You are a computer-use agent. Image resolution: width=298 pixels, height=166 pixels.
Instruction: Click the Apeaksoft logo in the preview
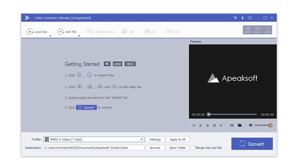tap(233, 78)
